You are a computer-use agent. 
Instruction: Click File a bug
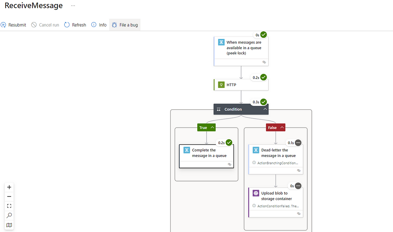pyautogui.click(x=125, y=25)
